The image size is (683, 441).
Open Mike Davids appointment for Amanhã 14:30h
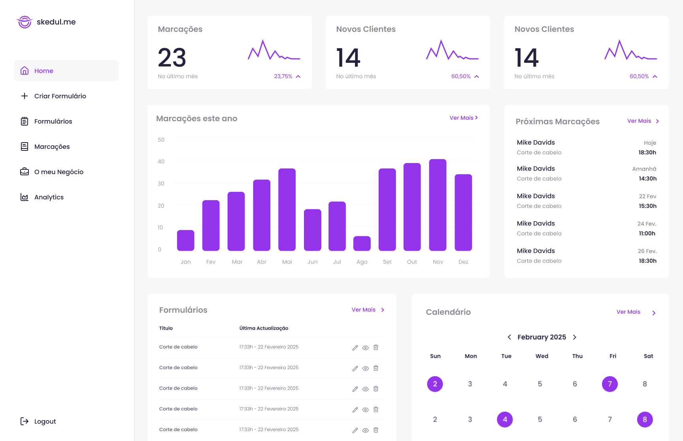(587, 173)
